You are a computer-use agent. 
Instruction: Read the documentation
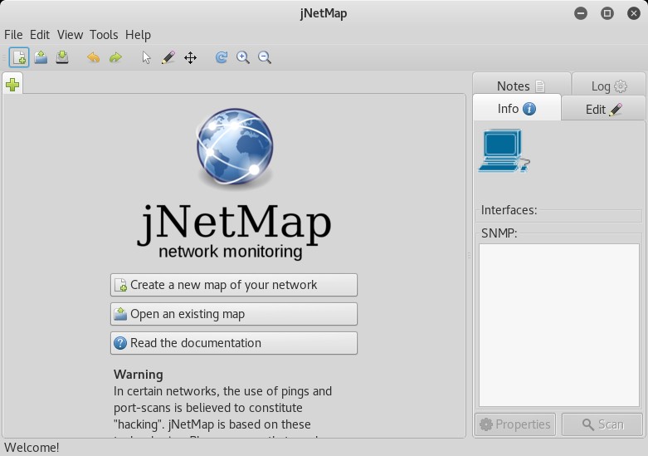tap(234, 343)
